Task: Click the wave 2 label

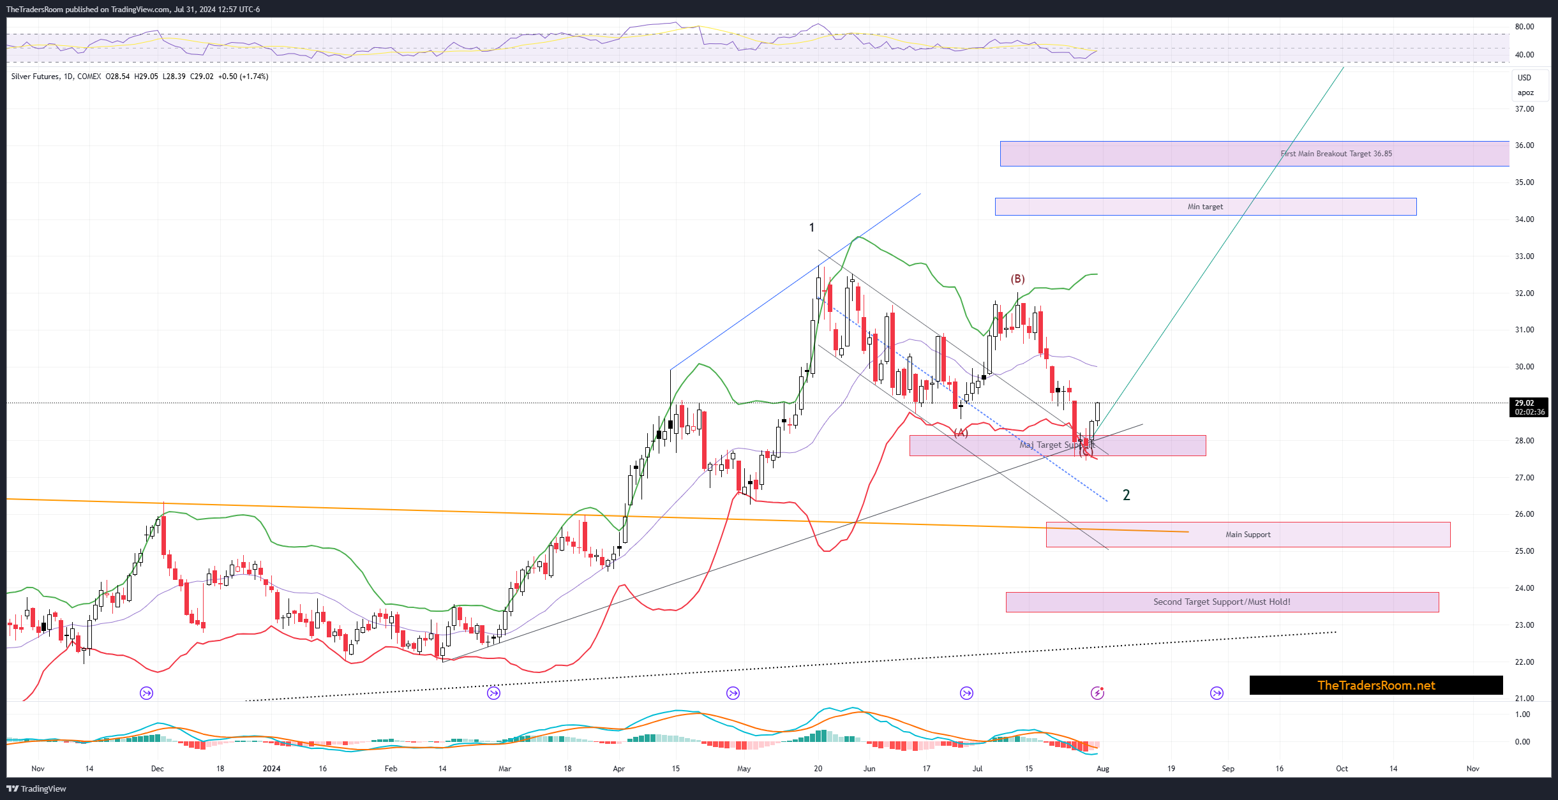Action: 1126,495
